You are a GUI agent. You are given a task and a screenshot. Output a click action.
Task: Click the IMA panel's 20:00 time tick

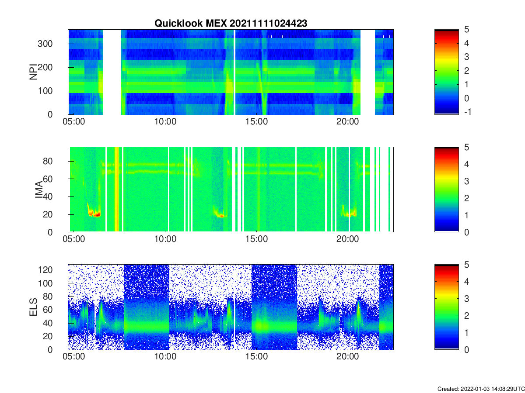[x=348, y=239]
